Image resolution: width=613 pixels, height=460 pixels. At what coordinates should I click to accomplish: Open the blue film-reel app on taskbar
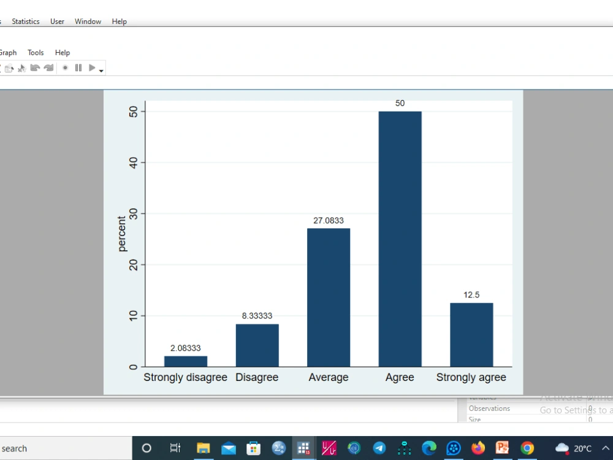[x=454, y=448]
